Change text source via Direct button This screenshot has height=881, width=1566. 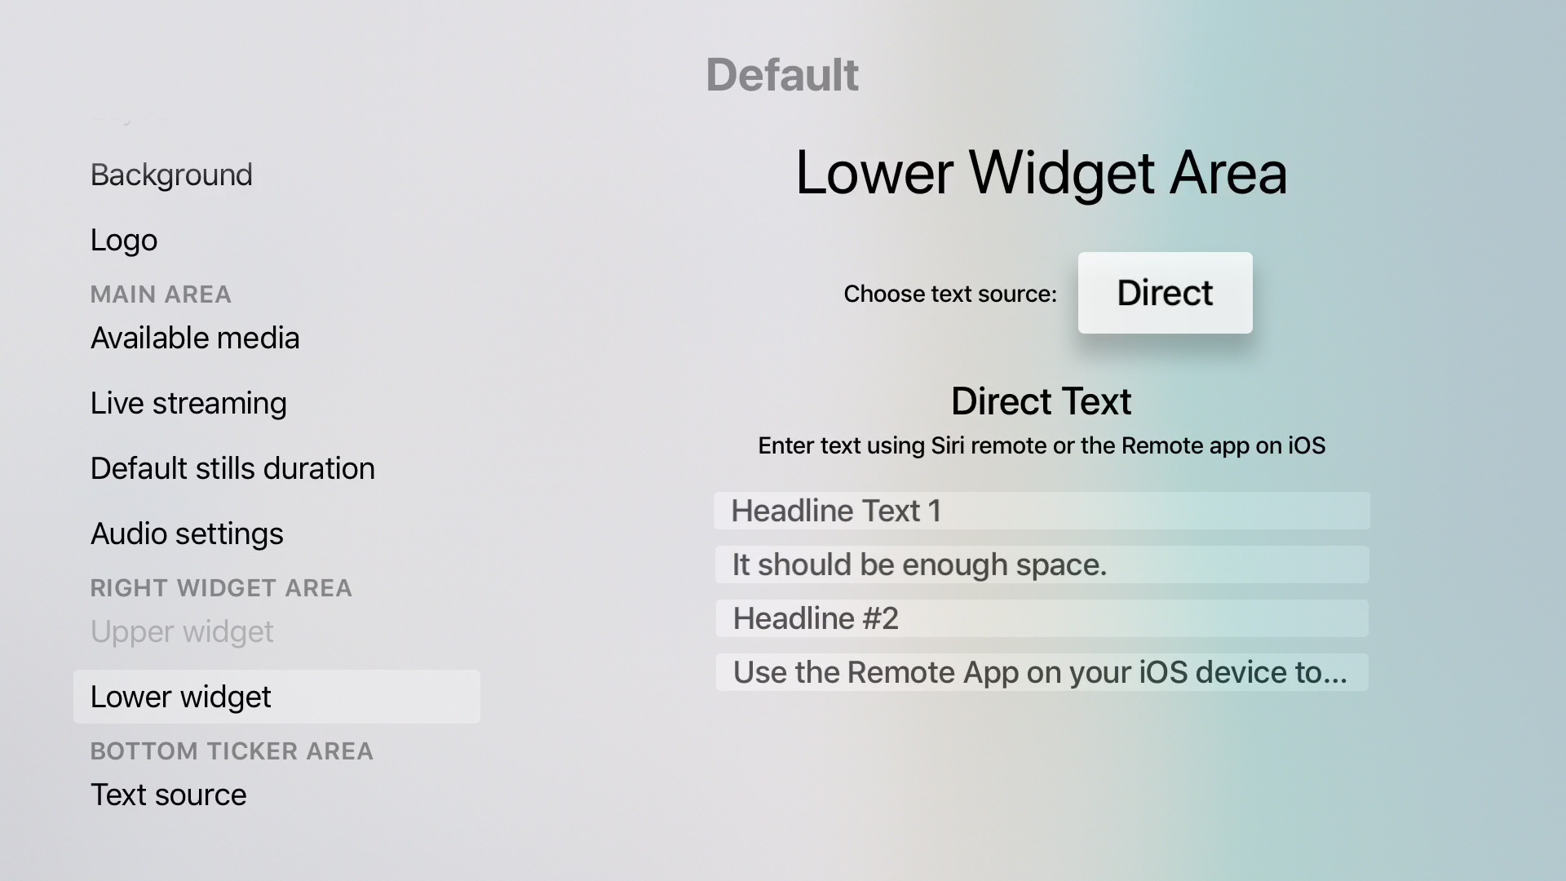point(1165,293)
